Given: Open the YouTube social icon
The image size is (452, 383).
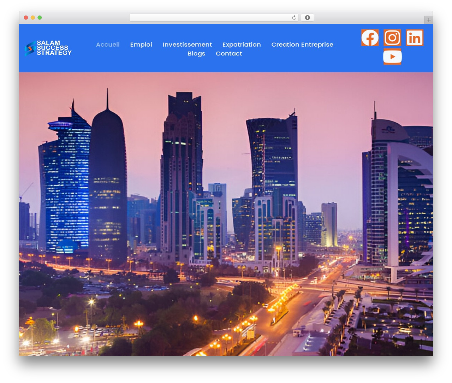Looking at the screenshot, I should click(x=392, y=57).
